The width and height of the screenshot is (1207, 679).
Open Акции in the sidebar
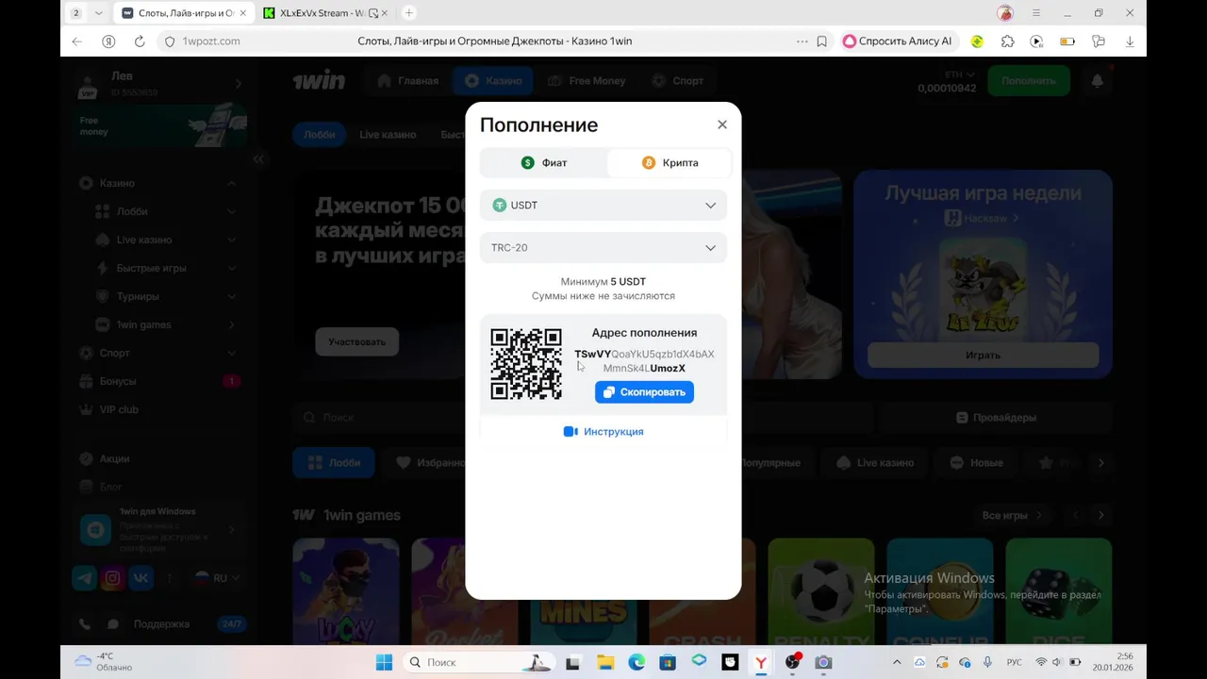pyautogui.click(x=158, y=458)
